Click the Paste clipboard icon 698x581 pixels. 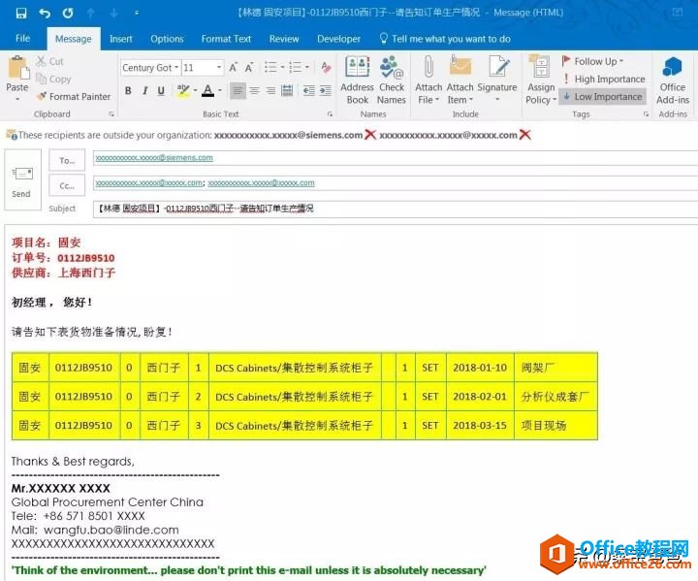pyautogui.click(x=17, y=68)
